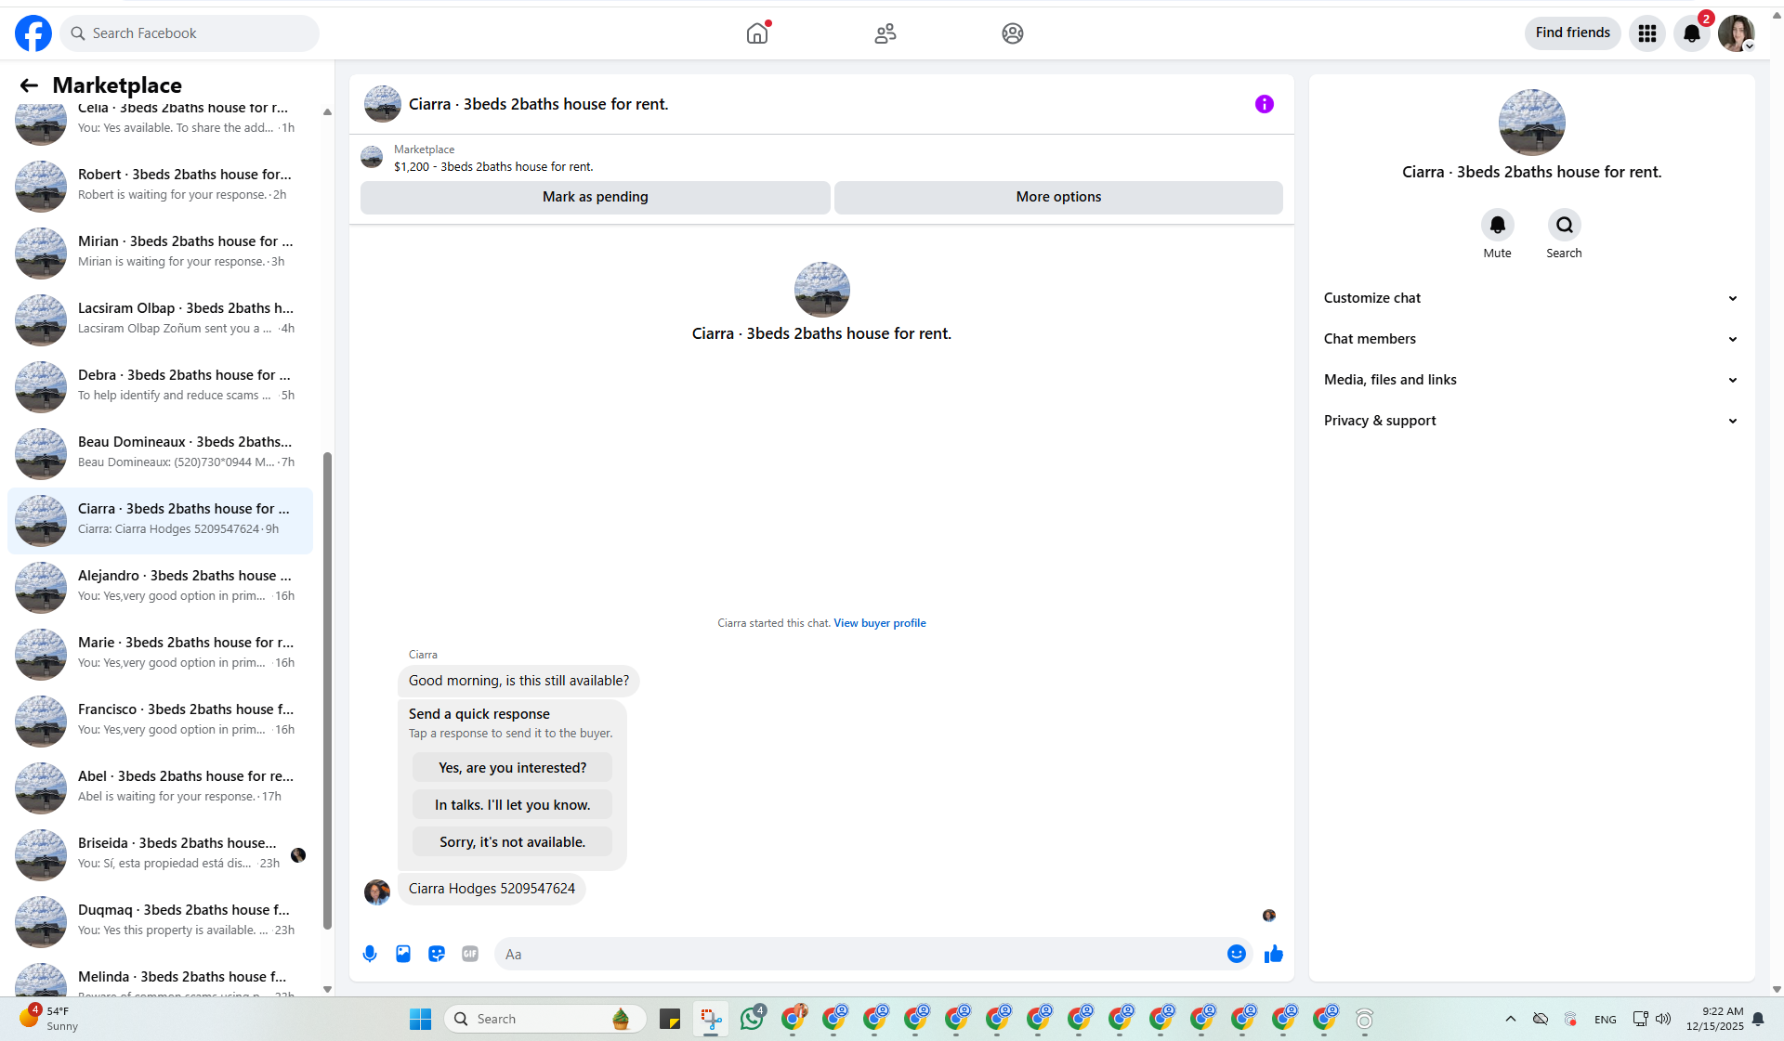Send quick reply "In talks. I'll let you know."

coord(513,805)
